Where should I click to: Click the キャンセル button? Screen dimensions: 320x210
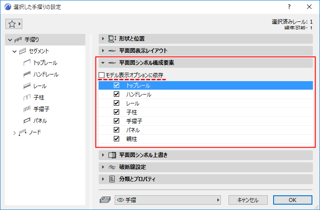(x=248, y=200)
